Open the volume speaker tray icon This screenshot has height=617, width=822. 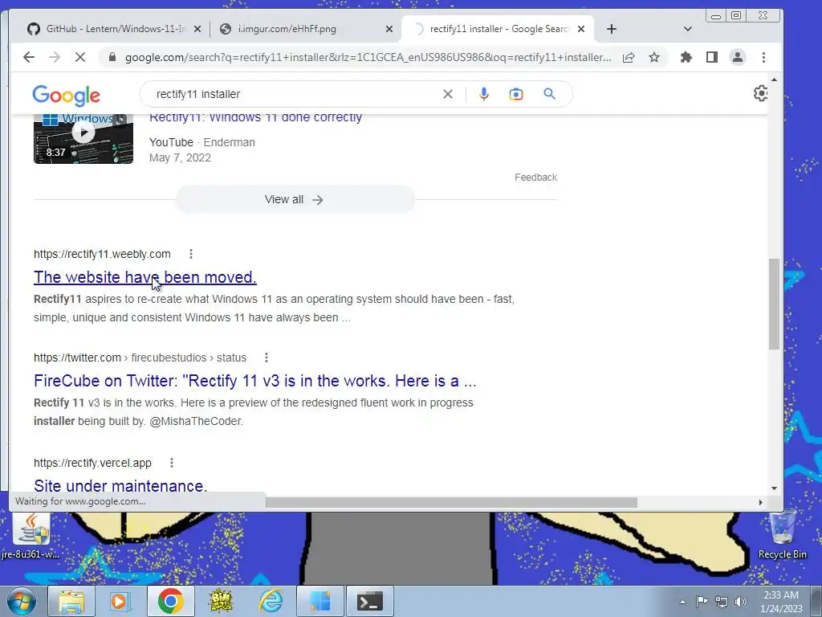click(741, 602)
